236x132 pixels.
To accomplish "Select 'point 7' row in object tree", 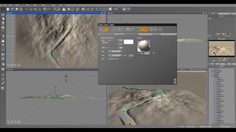I will click(x=218, y=114).
